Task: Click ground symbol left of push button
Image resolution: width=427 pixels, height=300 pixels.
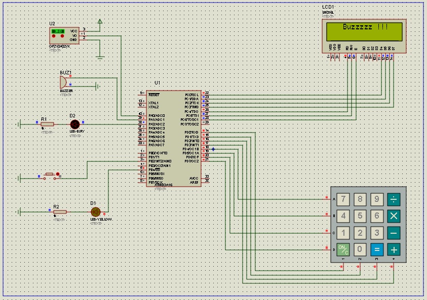Action: 19,179
